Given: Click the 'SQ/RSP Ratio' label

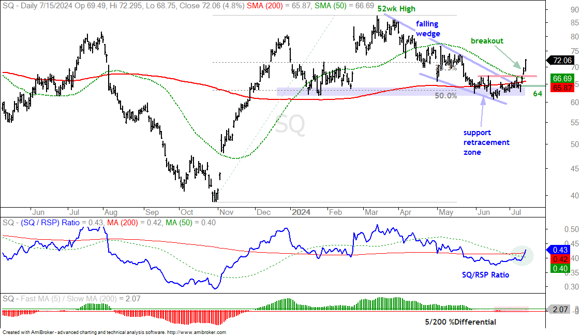Looking at the screenshot, I should tap(485, 275).
